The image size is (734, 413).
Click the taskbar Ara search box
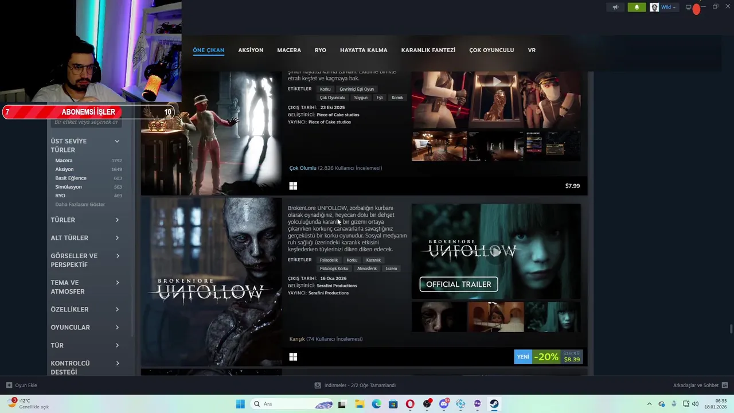pos(292,404)
